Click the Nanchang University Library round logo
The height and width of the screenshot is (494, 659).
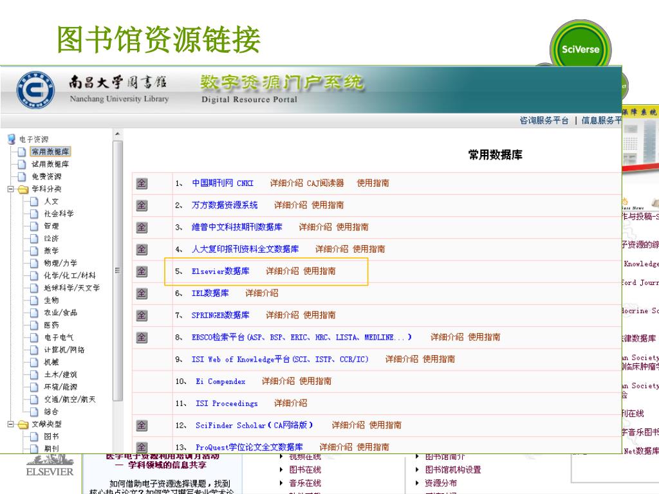pyautogui.click(x=35, y=90)
